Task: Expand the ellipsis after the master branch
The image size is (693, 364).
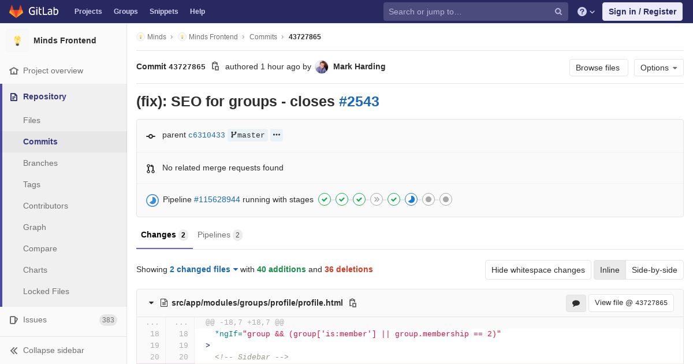Action: [x=277, y=135]
